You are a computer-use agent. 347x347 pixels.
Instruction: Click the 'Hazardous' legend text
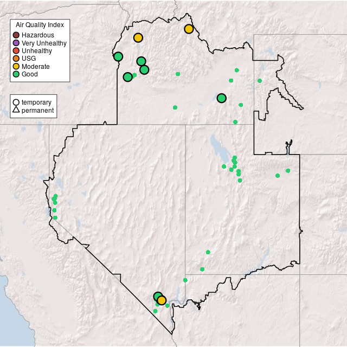pyautogui.click(x=38, y=35)
